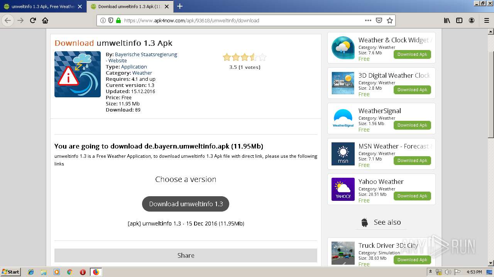Follow the Application type link

coord(134,67)
